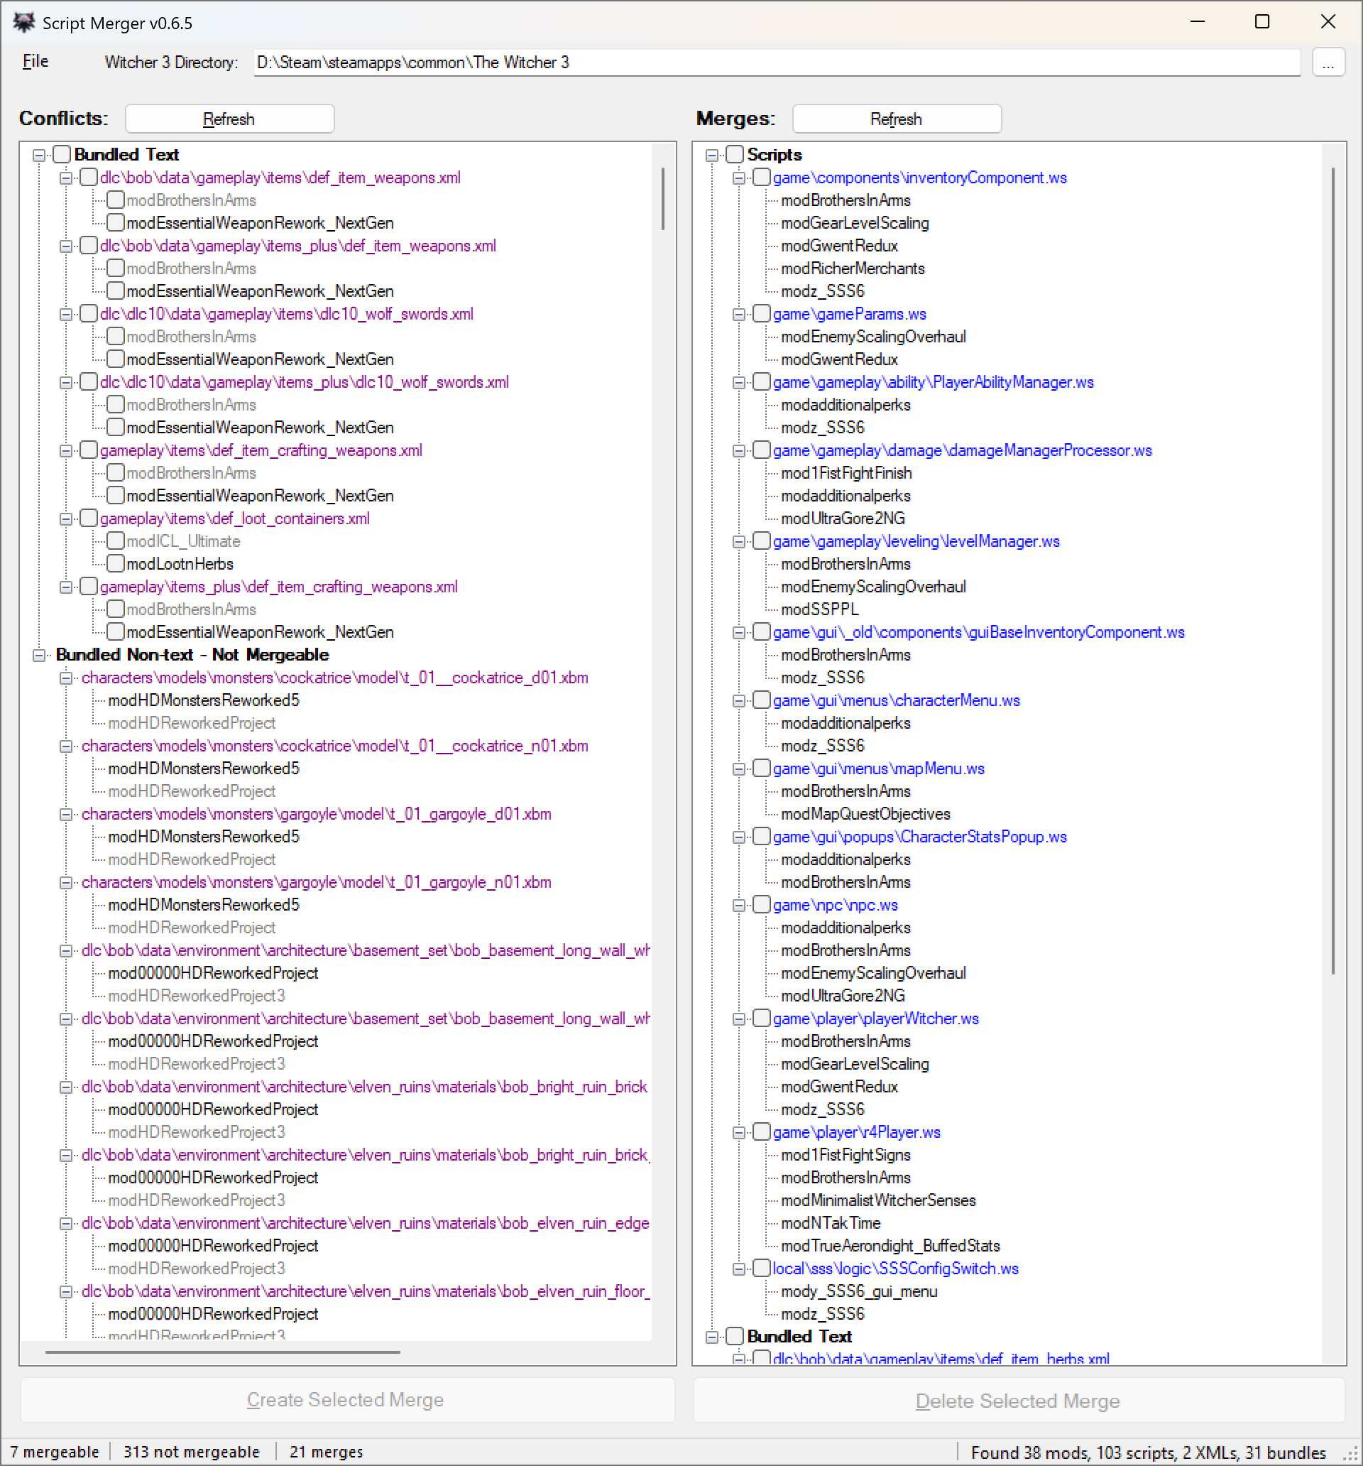This screenshot has width=1363, height=1466.
Task: Collapse the Bundled Non-text - Not Mergeable group
Action: coord(39,655)
